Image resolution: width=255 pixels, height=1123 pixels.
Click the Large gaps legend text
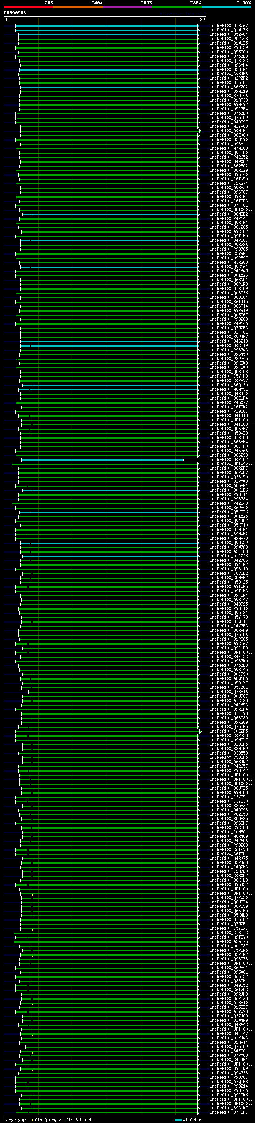coord(49,1119)
